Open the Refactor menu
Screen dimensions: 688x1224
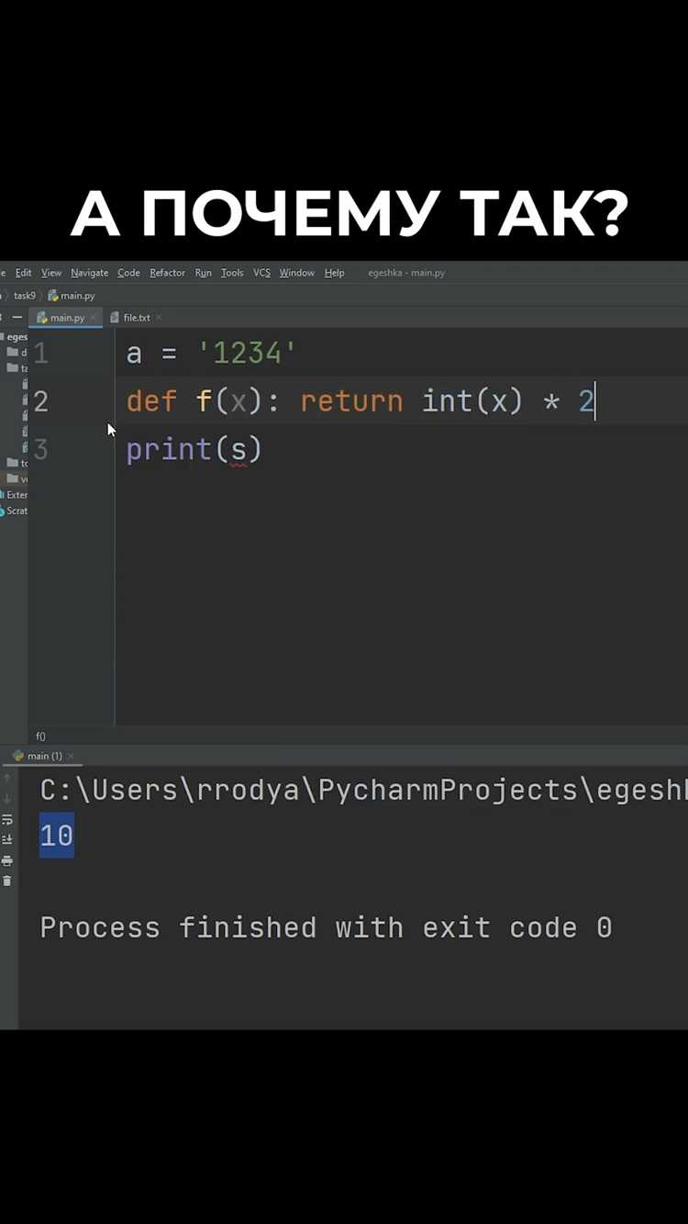[x=167, y=273]
